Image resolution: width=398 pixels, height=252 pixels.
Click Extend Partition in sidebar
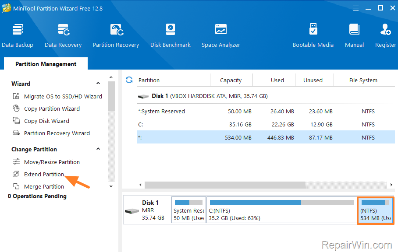coord(44,174)
